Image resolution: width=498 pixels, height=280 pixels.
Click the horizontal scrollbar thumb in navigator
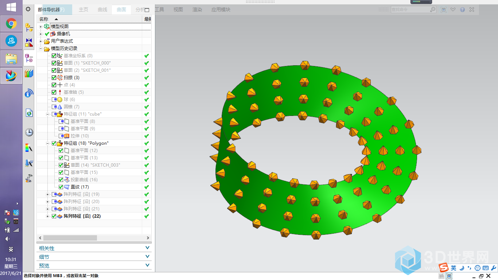(x=70, y=238)
